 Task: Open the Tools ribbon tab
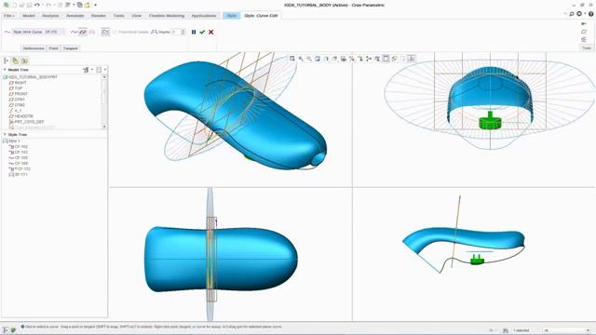tap(118, 16)
